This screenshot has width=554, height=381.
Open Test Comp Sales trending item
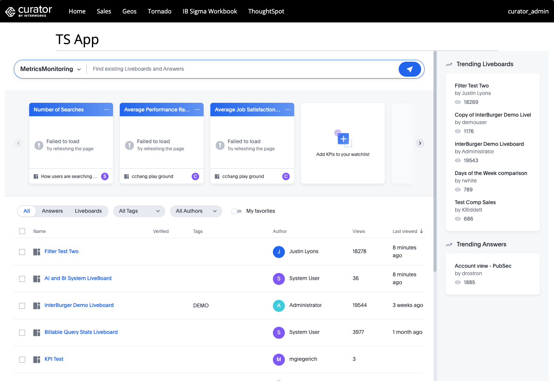[475, 202]
